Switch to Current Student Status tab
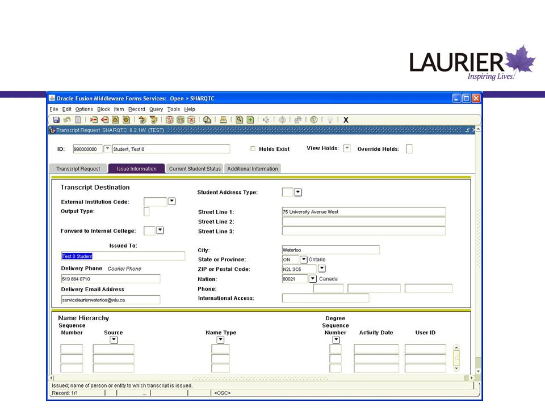Screen dimensions: 545x408 coord(195,169)
